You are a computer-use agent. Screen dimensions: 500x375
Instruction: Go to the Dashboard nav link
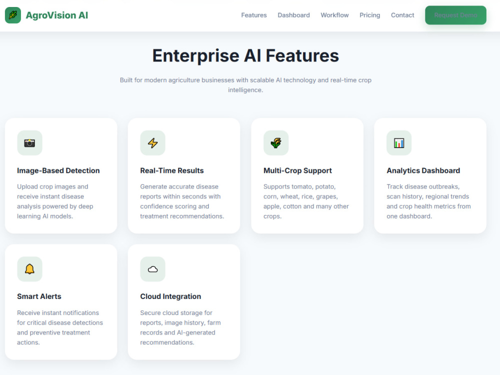coord(293,15)
